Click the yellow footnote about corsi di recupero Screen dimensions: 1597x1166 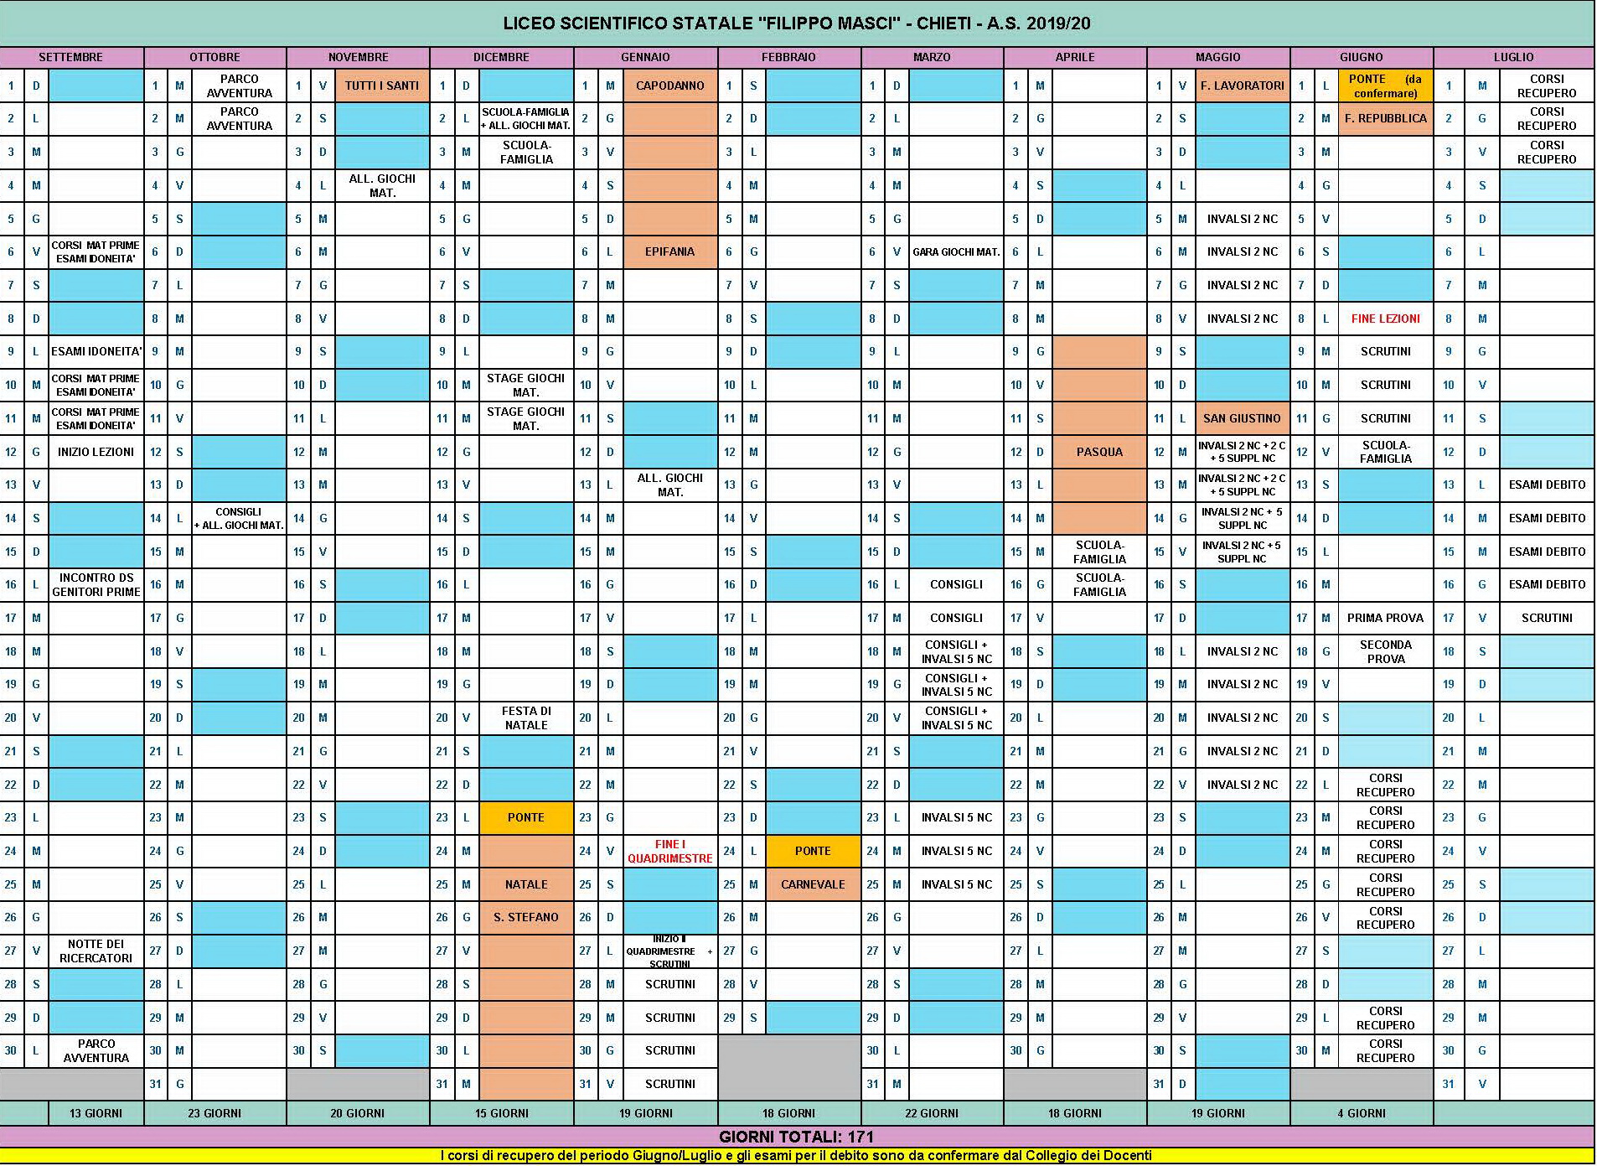click(x=797, y=1156)
